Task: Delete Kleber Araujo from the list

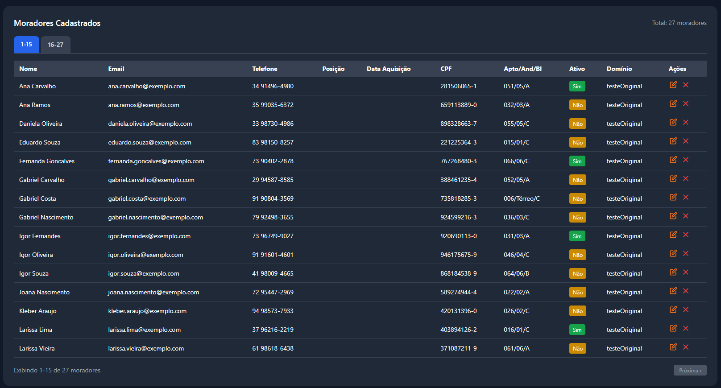Action: point(686,310)
